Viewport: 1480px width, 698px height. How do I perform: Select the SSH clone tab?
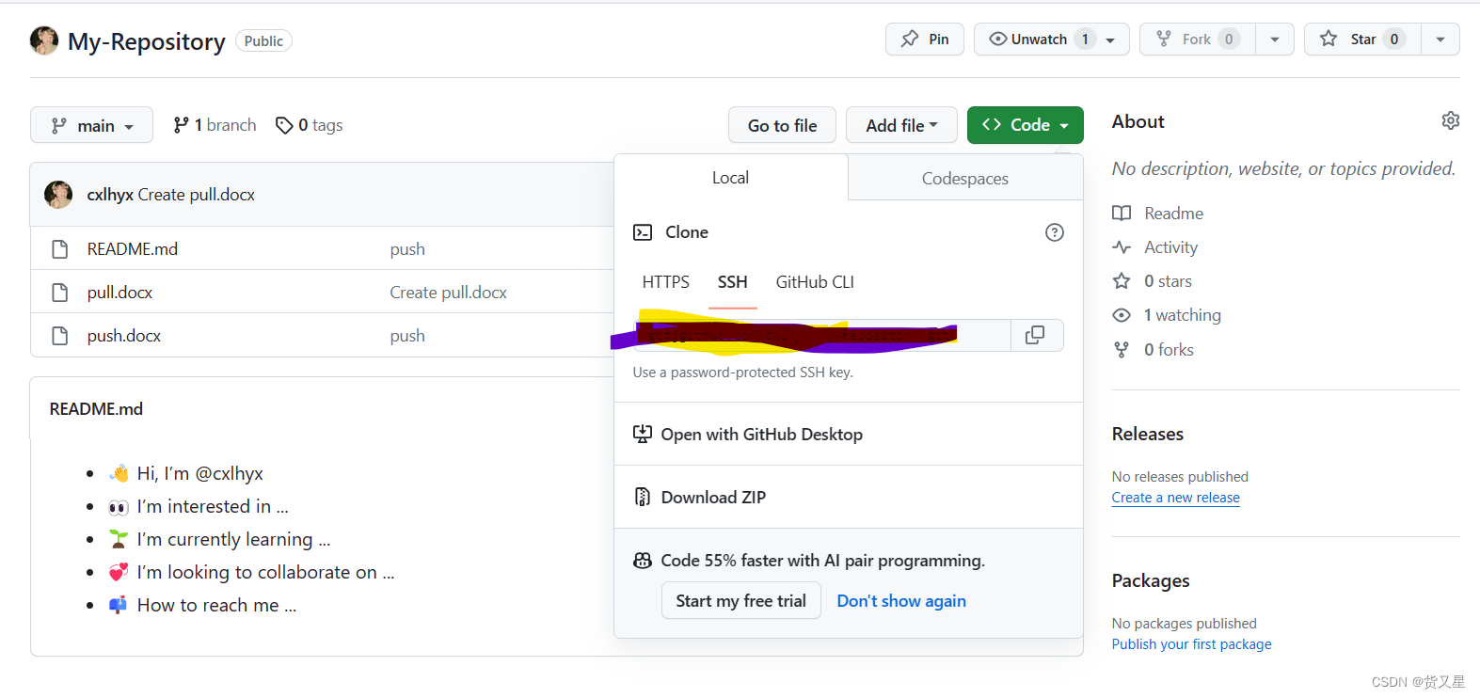pos(733,282)
